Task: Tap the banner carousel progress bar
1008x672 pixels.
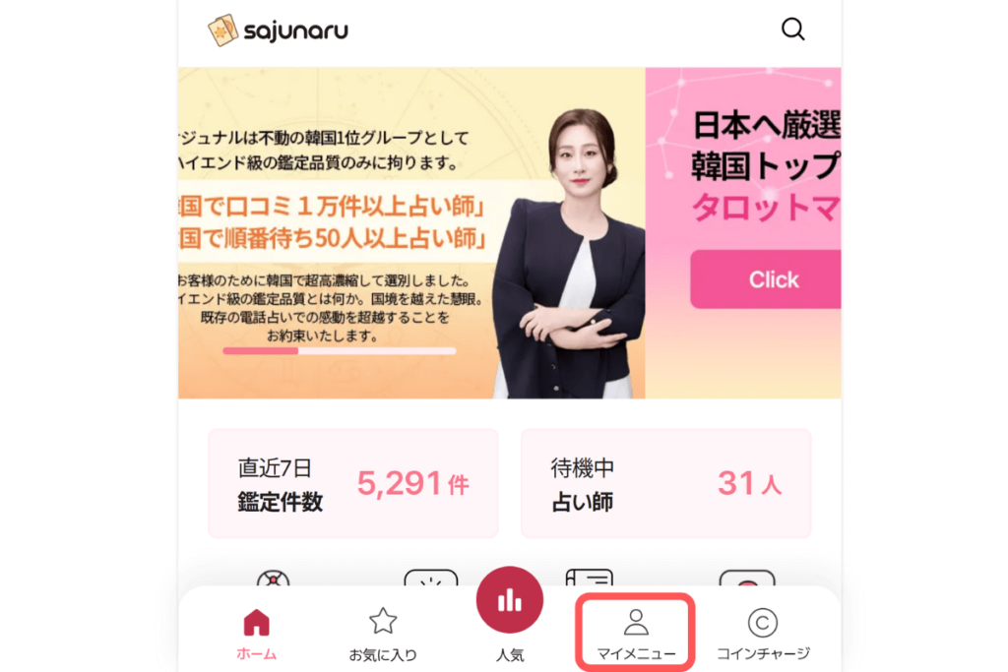Action: (340, 351)
